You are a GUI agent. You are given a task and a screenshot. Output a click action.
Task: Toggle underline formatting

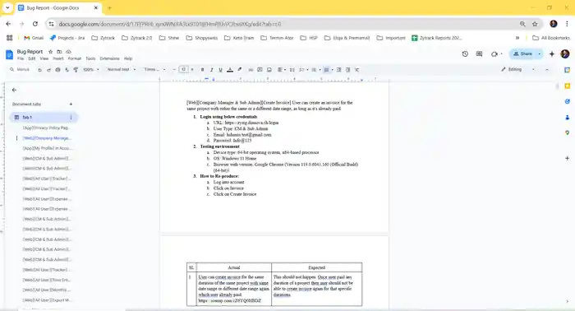click(x=220, y=70)
